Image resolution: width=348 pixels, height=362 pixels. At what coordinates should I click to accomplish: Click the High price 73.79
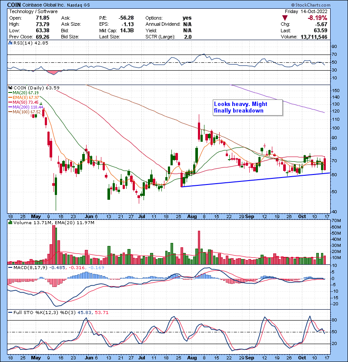coord(43,24)
